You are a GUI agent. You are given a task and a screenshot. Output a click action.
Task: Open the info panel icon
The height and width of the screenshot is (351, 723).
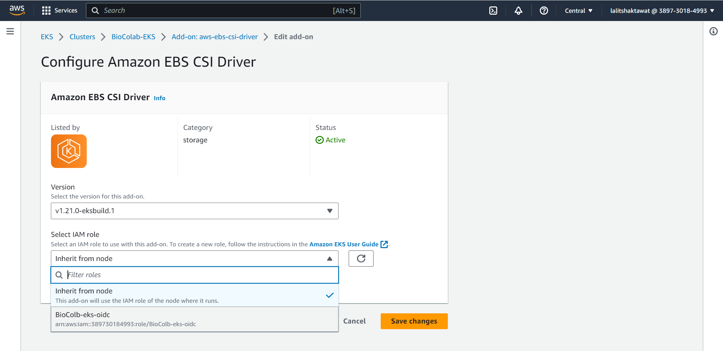(x=713, y=31)
